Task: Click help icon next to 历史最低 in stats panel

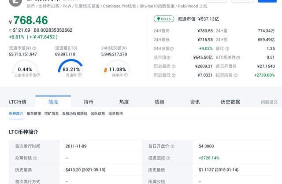Action: tap(174, 75)
